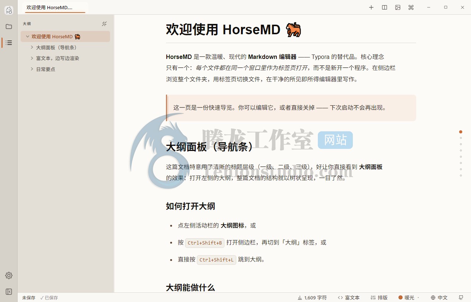Click the Ctrl+Shift+B inline code
Image resolution: width=471 pixels, height=302 pixels.
click(205, 243)
